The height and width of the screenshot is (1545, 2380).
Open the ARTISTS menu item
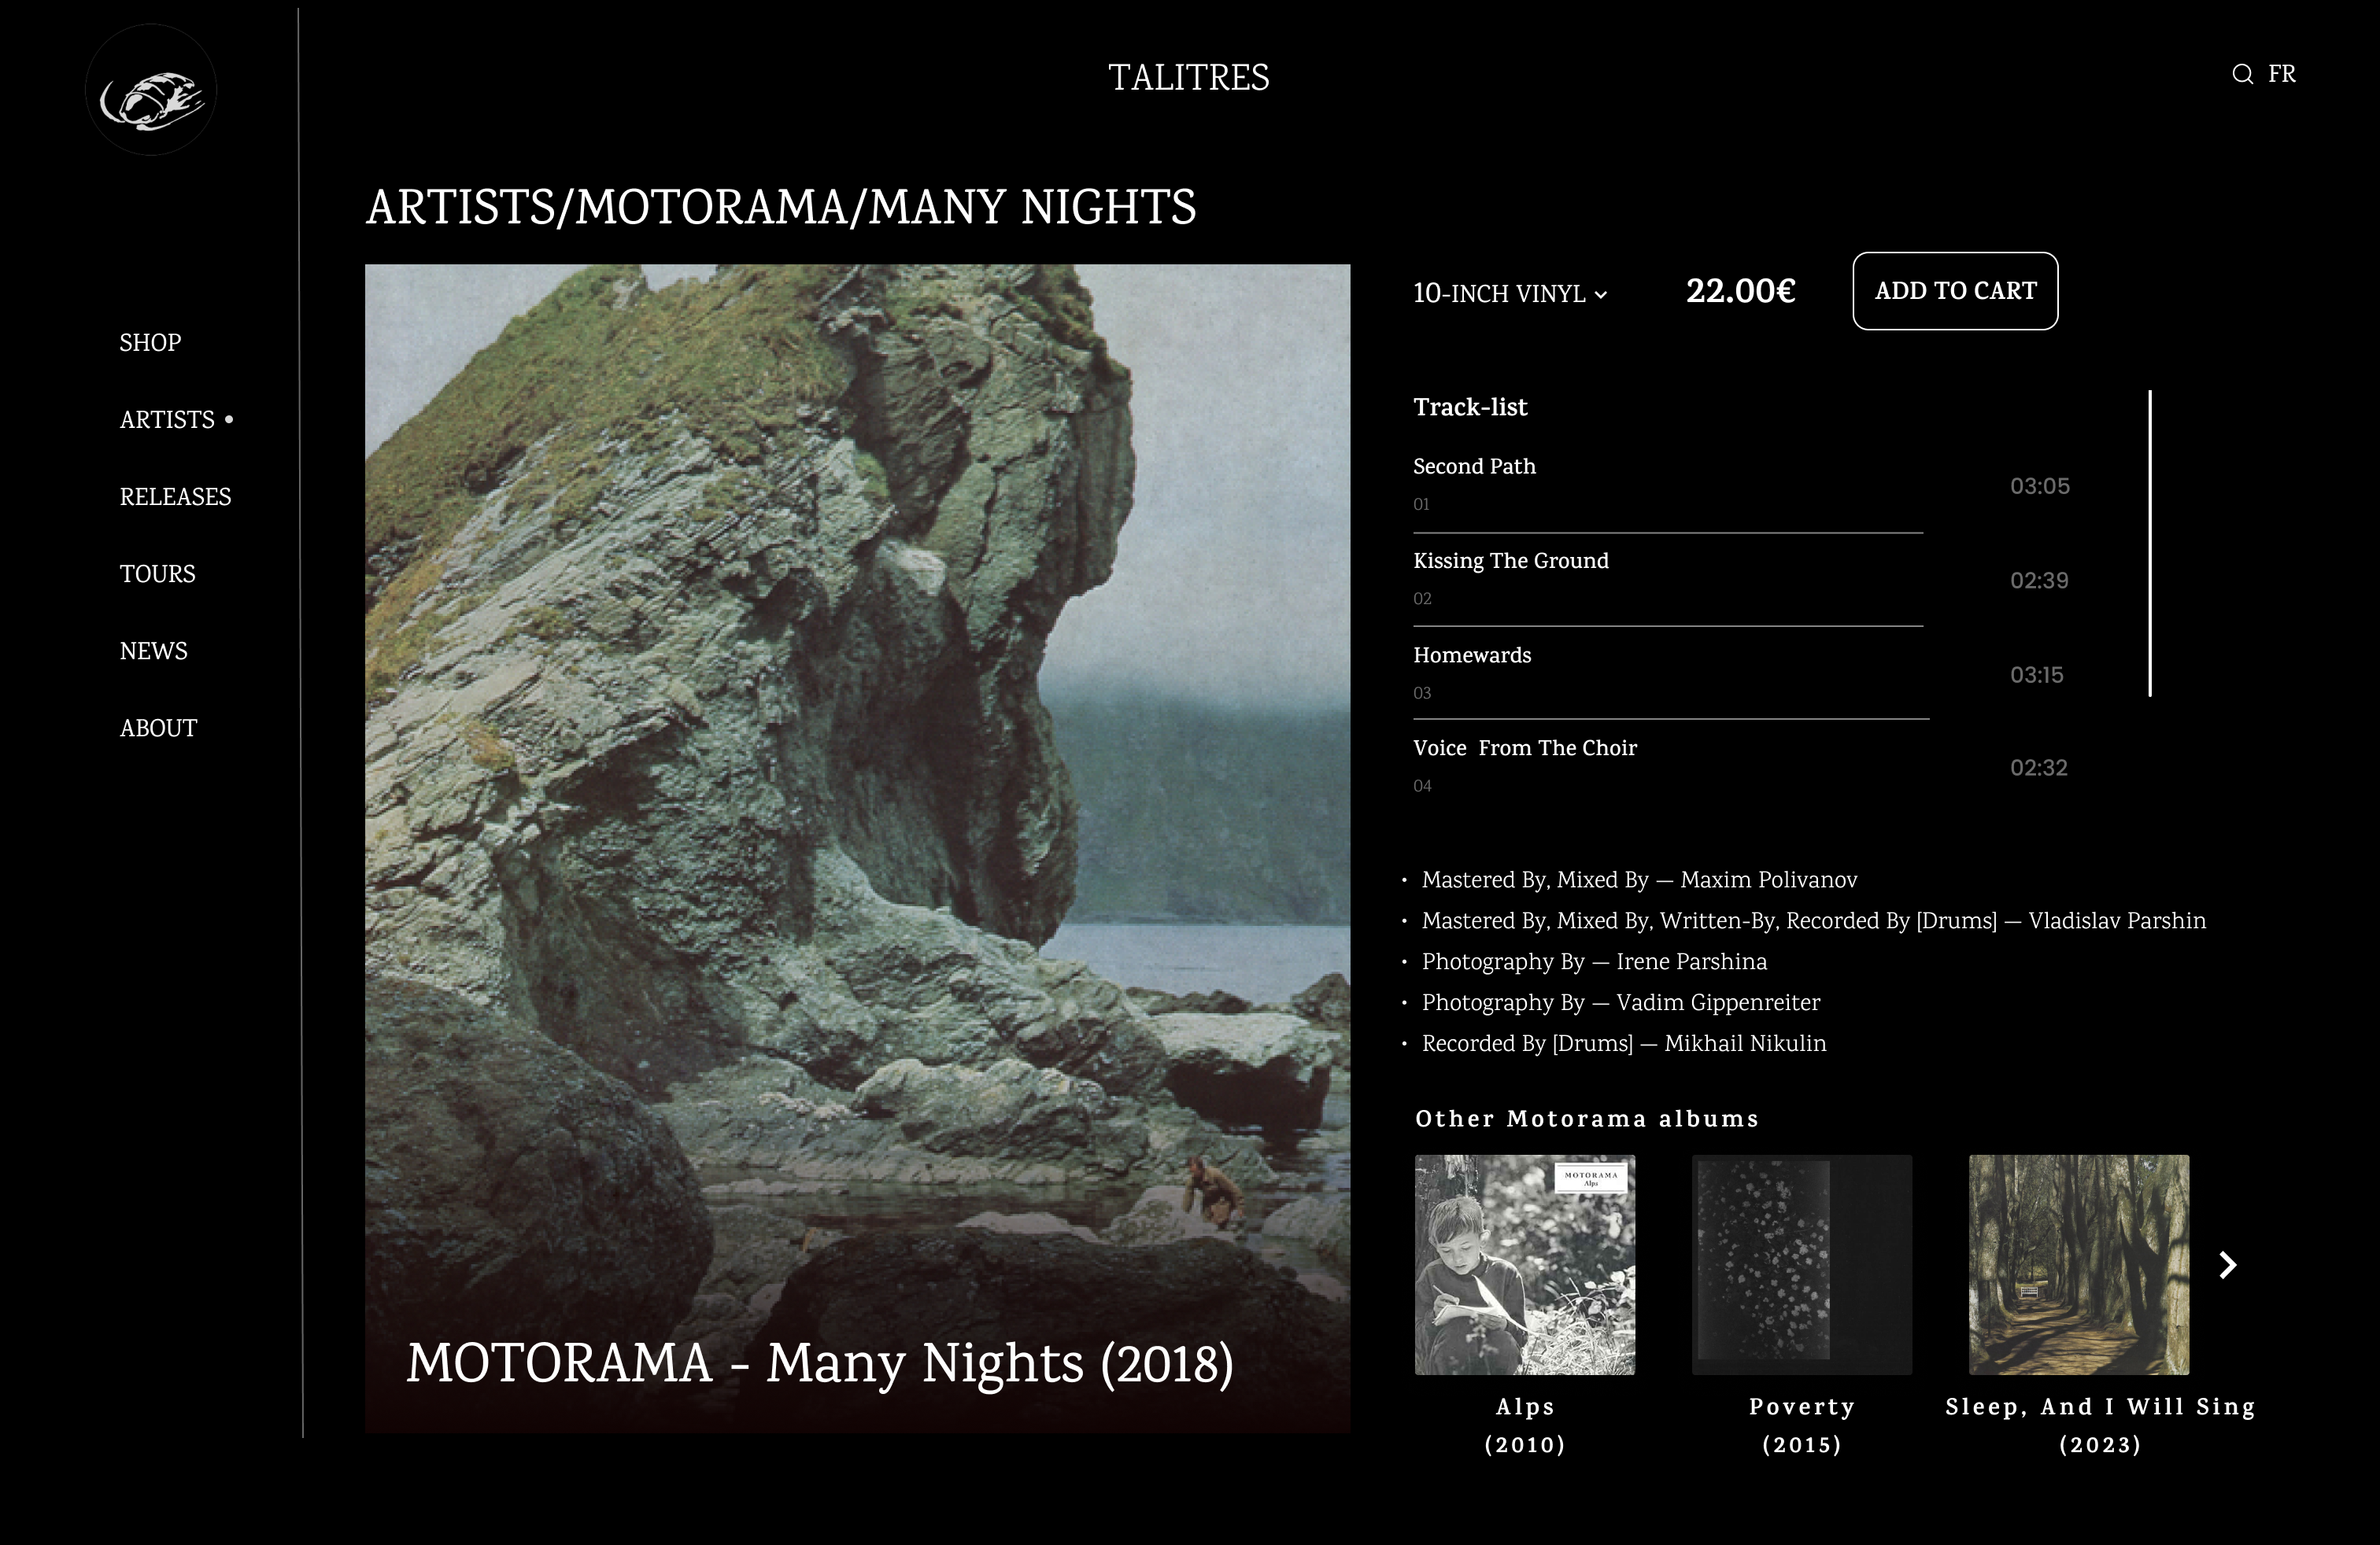pyautogui.click(x=167, y=420)
